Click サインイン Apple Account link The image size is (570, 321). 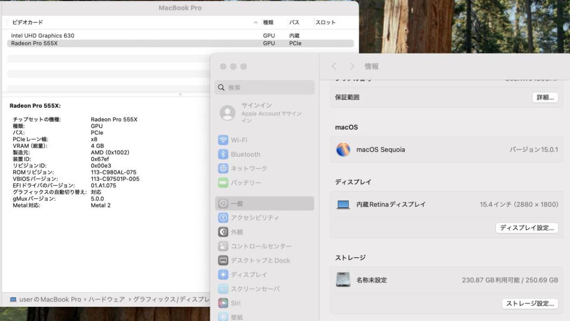coord(256,105)
